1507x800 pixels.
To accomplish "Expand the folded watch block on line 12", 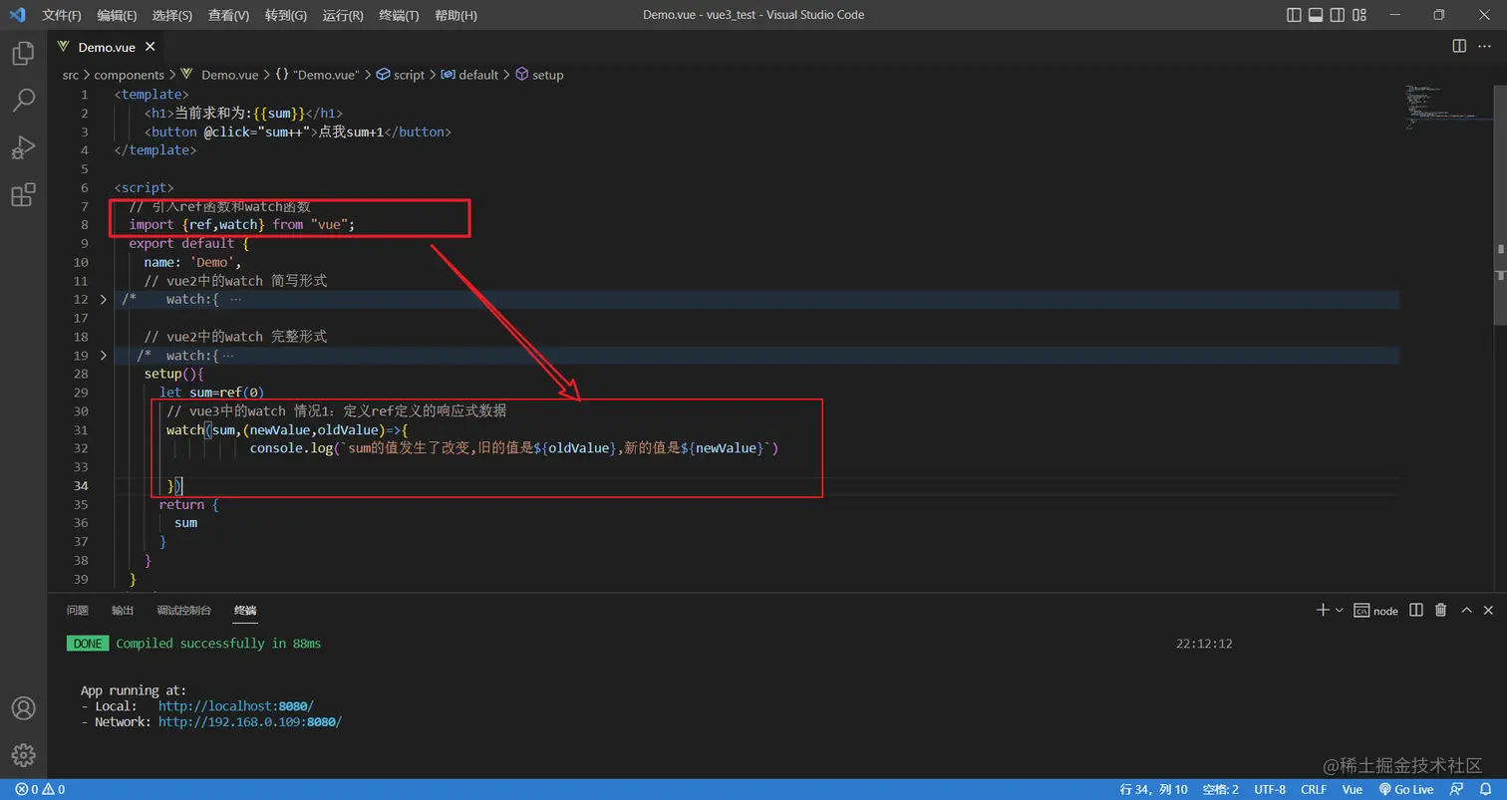I will point(103,299).
